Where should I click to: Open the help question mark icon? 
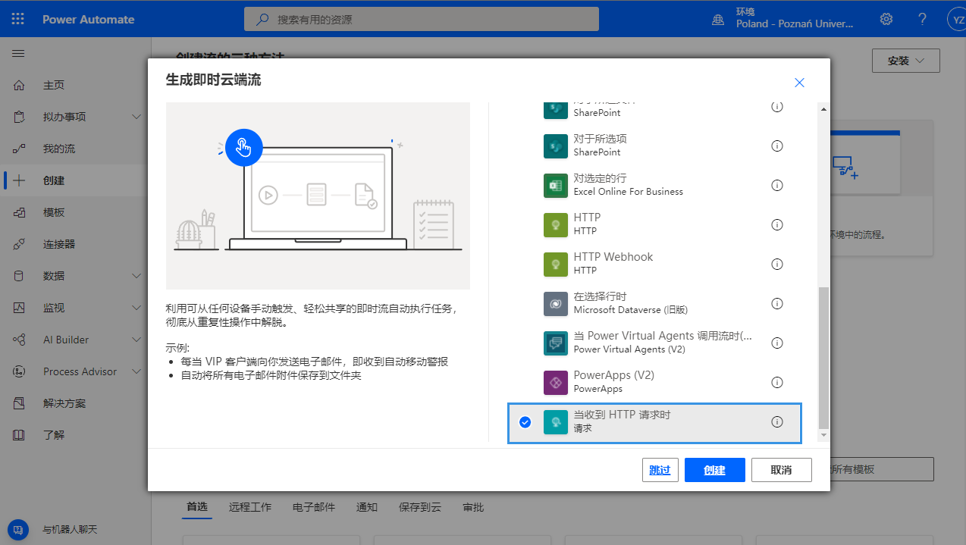click(x=922, y=19)
